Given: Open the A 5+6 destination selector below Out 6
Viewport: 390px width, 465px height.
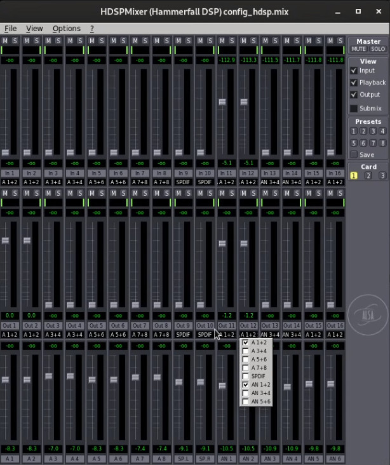Looking at the screenshot, I should pos(118,335).
